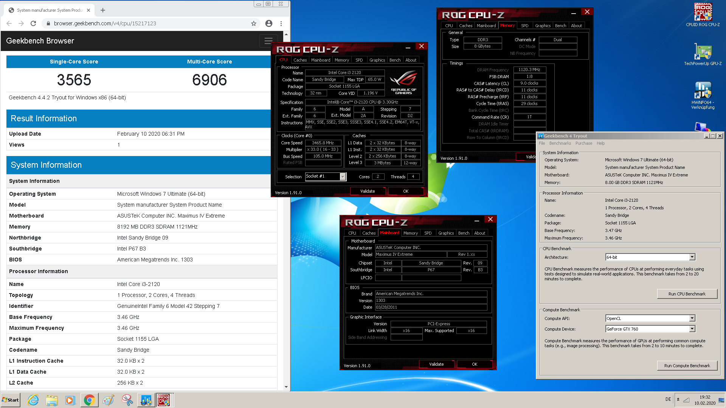Bookmark this page with the star icon
The height and width of the screenshot is (408, 726).
(254, 23)
